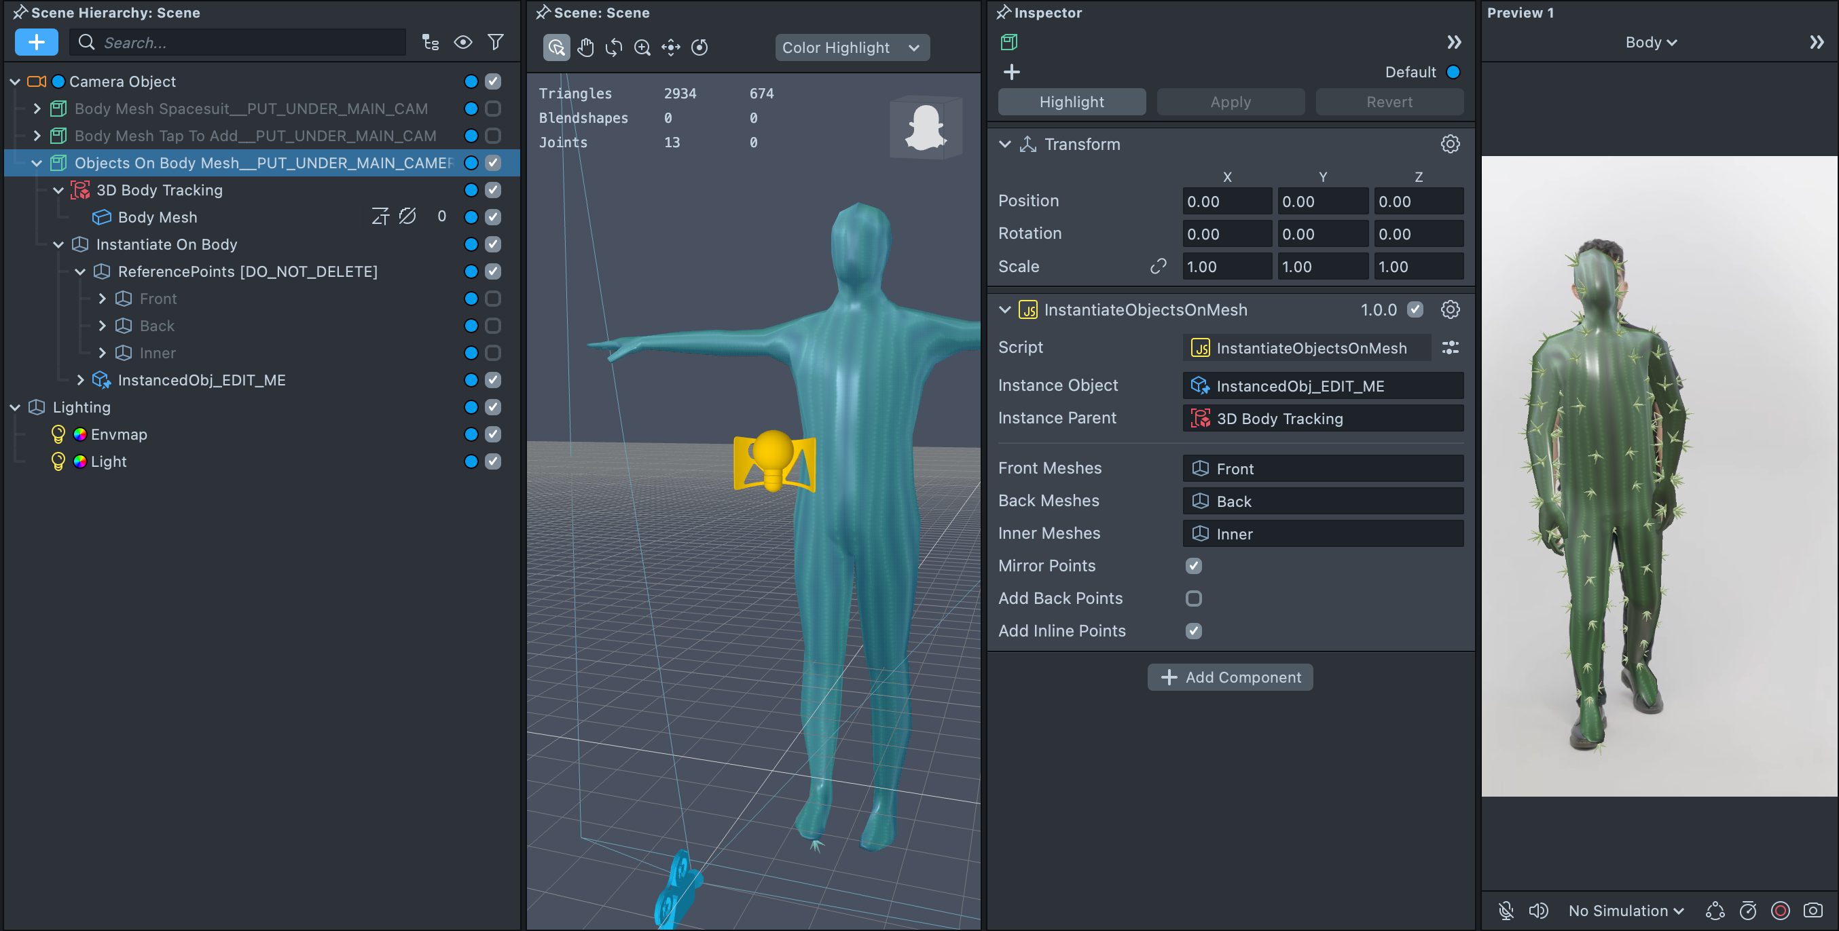Click the Zoom magnifier tool

pyautogui.click(x=642, y=47)
